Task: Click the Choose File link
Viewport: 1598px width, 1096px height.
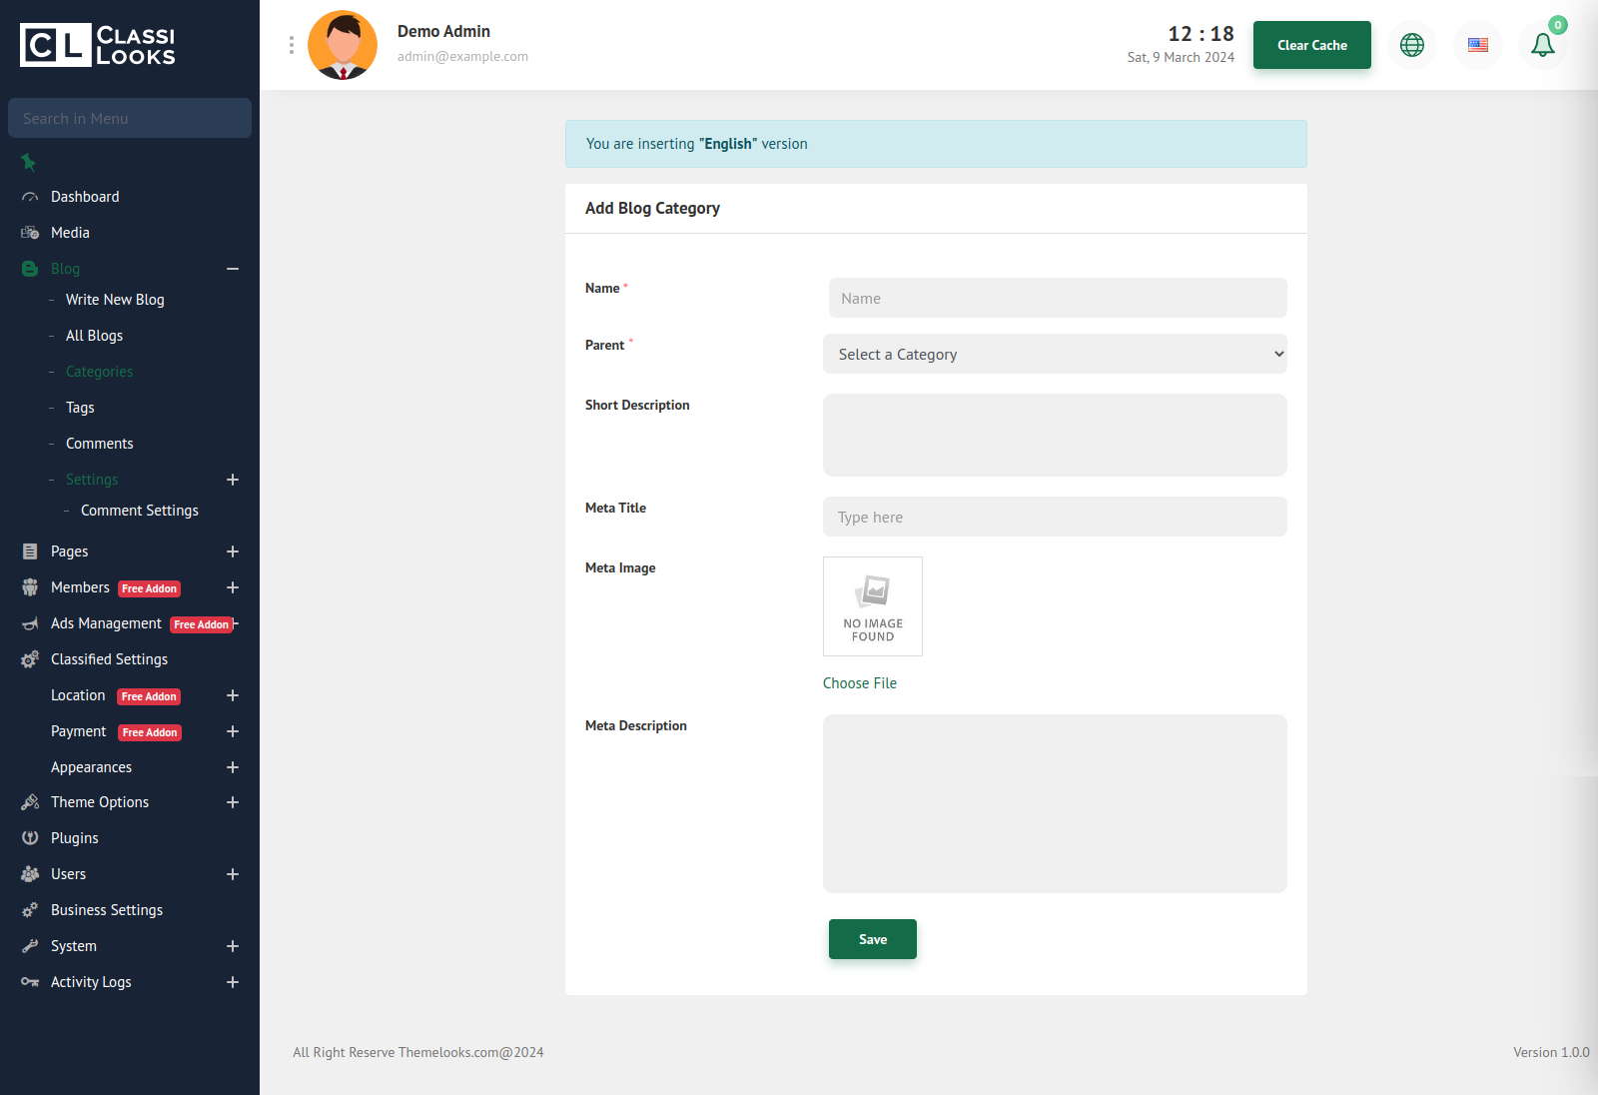Action: pos(859,683)
